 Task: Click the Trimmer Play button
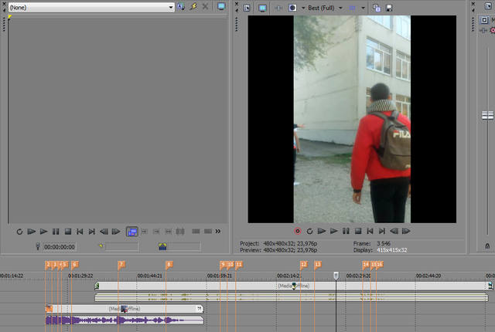pyautogui.click(x=43, y=232)
